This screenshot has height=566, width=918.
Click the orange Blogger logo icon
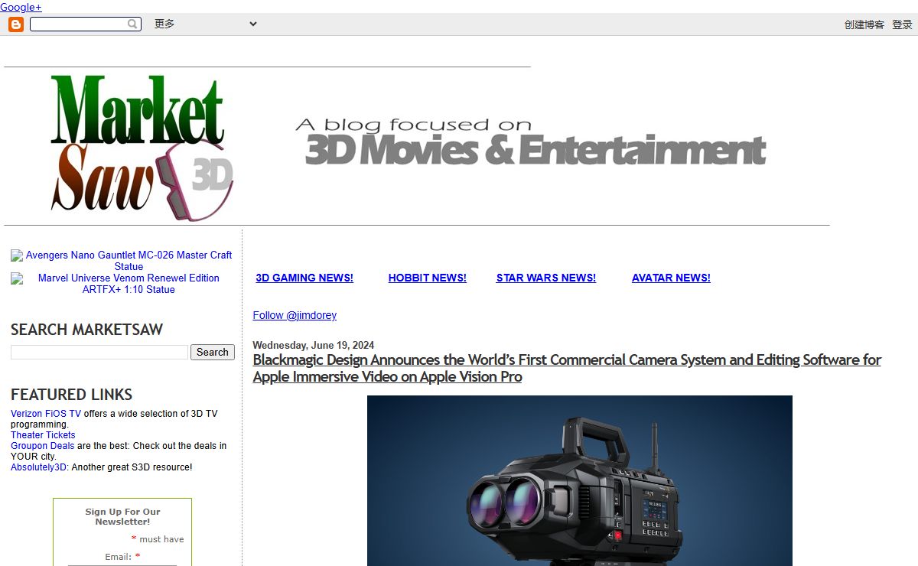pos(16,24)
